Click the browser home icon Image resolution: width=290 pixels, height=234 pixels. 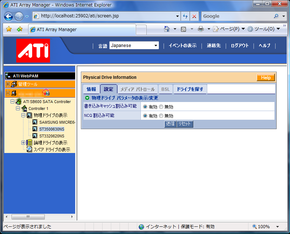tap(166, 29)
